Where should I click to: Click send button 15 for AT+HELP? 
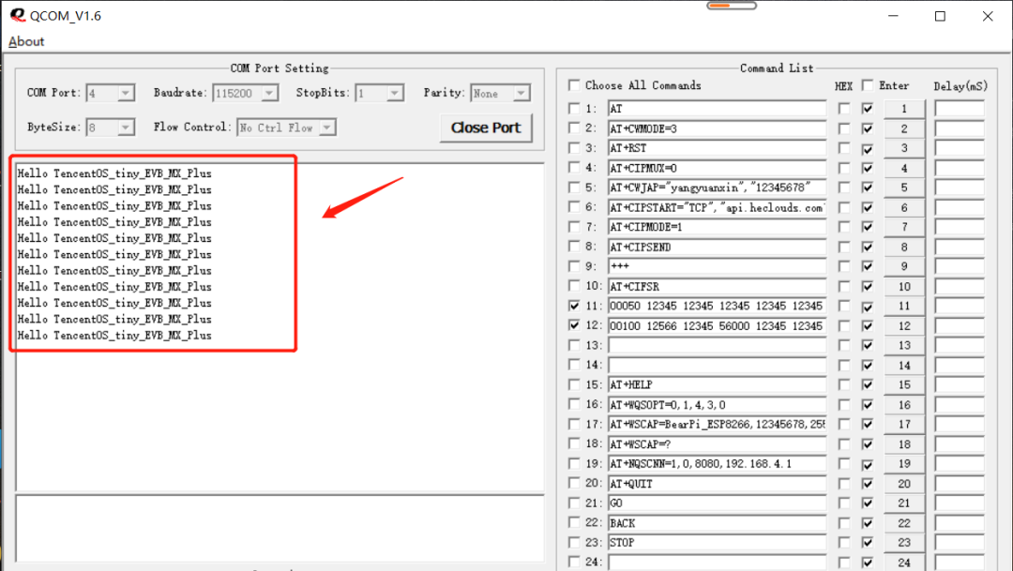tap(904, 384)
